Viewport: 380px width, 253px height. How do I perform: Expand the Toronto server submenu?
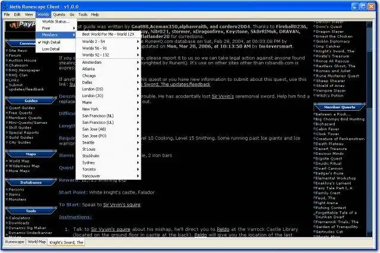(x=108, y=170)
